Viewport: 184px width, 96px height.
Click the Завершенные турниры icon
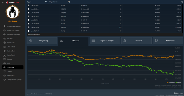4,80
